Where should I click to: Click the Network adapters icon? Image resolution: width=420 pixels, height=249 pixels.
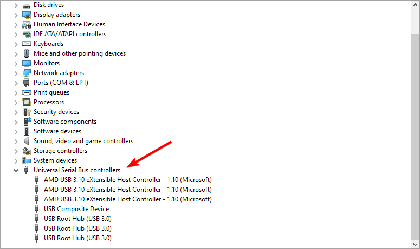[27, 73]
